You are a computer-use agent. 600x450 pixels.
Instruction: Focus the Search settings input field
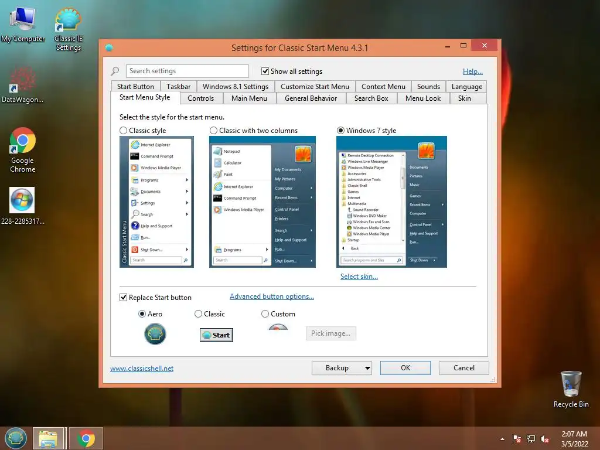[x=187, y=71]
